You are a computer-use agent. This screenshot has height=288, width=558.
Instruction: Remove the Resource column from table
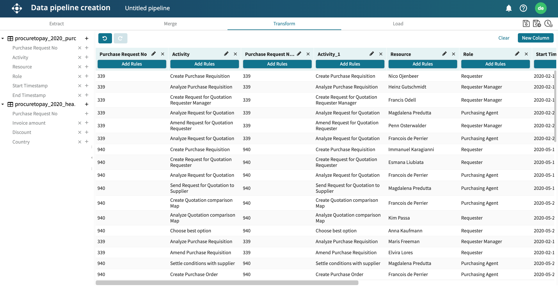coord(453,54)
